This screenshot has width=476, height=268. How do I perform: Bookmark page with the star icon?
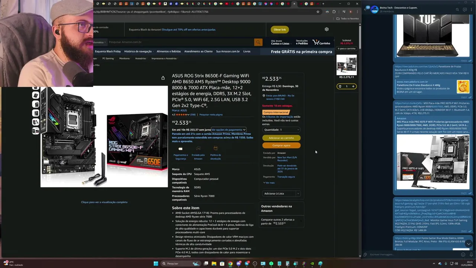point(318,12)
